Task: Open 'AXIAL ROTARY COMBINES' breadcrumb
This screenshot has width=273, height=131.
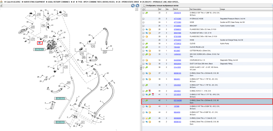Action: [x=59, y=2]
